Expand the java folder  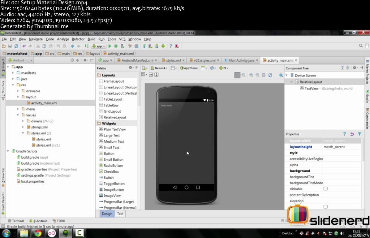13,79
